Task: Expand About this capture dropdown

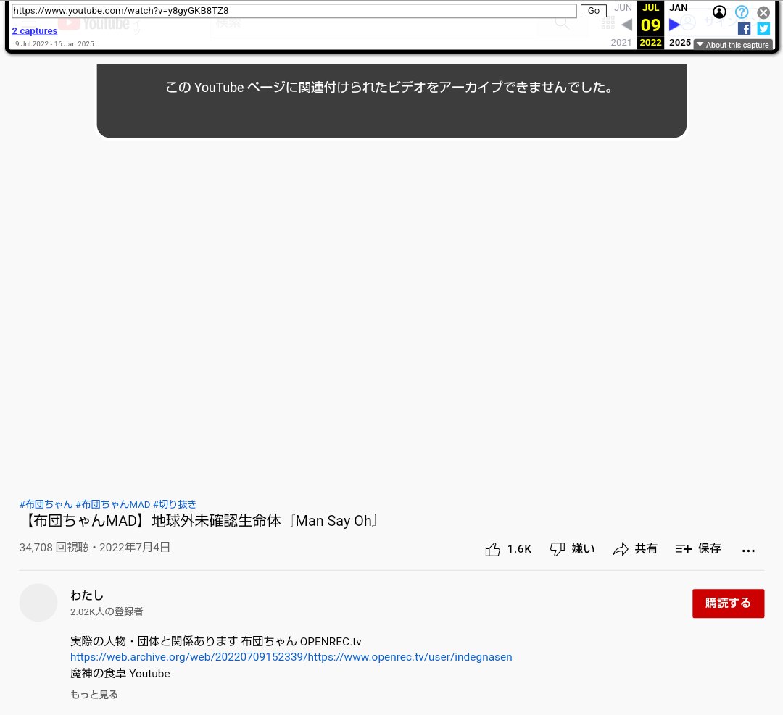Action: coord(733,45)
